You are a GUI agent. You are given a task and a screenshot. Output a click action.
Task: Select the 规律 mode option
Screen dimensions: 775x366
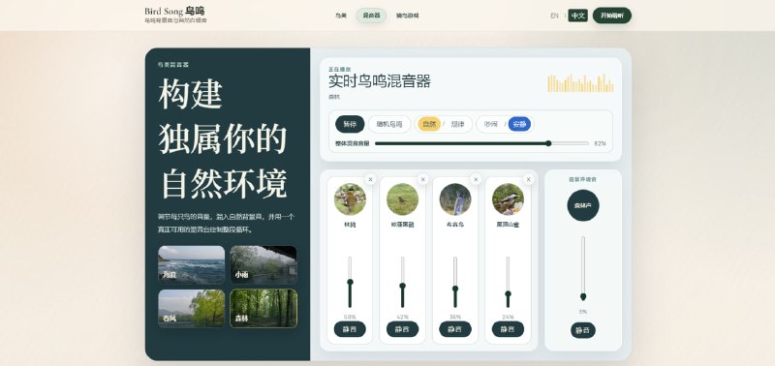[x=457, y=125]
